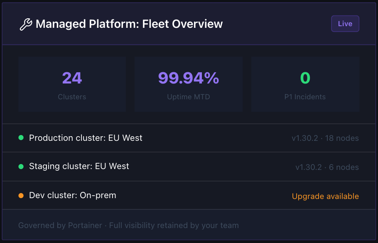The image size is (378, 243).
Task: Click the P1 Incidents label
Action: (305, 97)
